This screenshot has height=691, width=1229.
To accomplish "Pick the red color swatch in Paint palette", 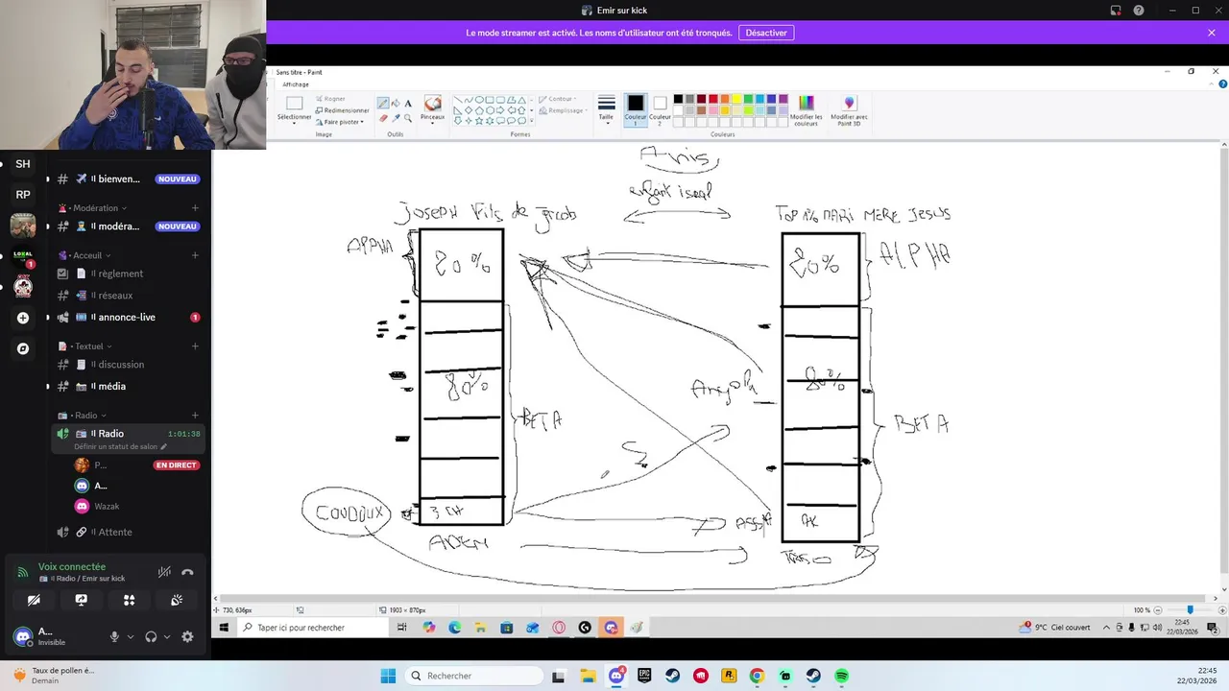I will tap(712, 99).
